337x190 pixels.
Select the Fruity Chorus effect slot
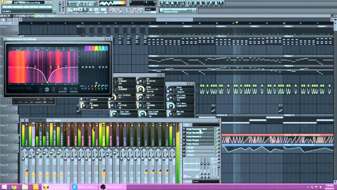click(x=200, y=144)
